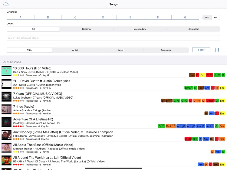227x170 pixels.
Task: Click 'Transpose: +9 Key:Em' in 7 rings row
Action: (38, 113)
